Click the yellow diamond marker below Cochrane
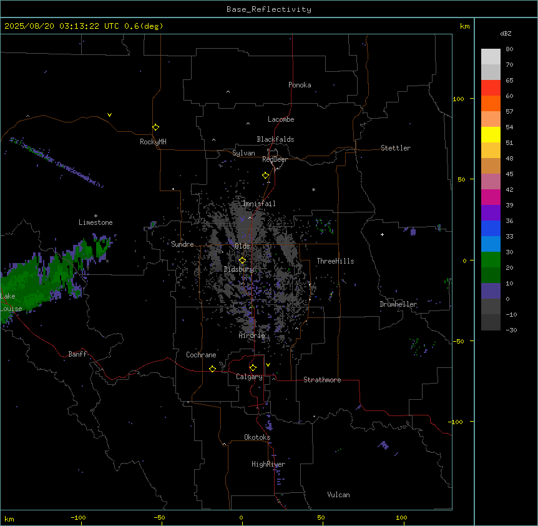Viewport: 538px width, 526px height. tap(212, 369)
